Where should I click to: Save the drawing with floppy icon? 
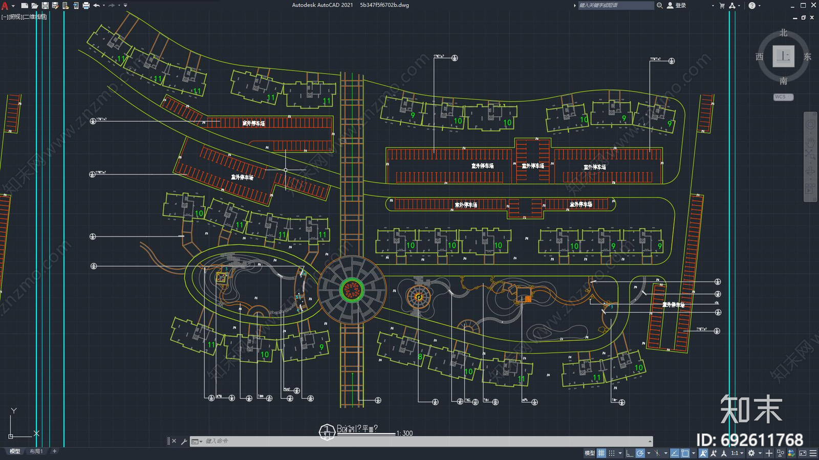pos(45,6)
